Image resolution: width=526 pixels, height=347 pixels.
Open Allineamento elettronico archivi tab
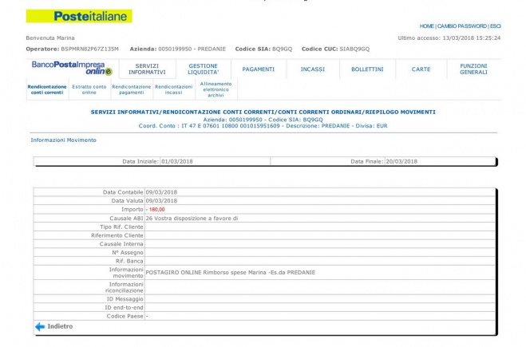pos(216,89)
